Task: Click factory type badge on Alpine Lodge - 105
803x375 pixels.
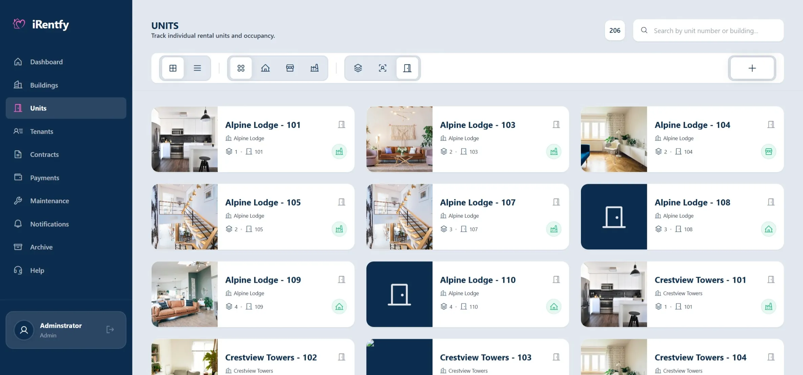Action: (339, 229)
